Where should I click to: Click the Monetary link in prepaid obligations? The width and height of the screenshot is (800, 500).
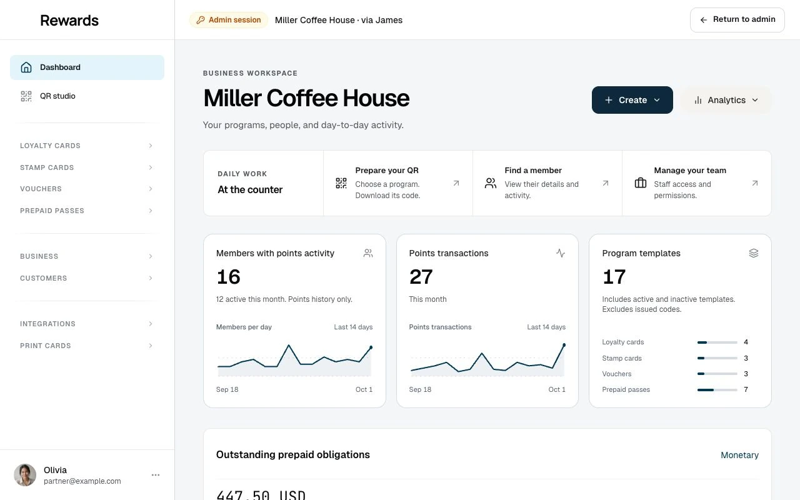(739, 455)
